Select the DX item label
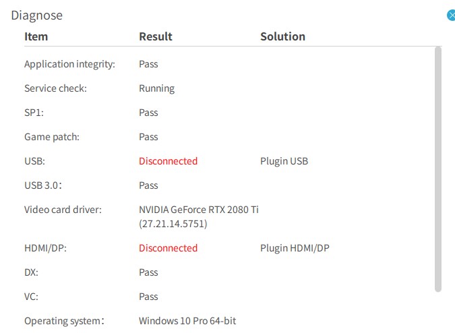The width and height of the screenshot is (455, 333). click(x=31, y=272)
